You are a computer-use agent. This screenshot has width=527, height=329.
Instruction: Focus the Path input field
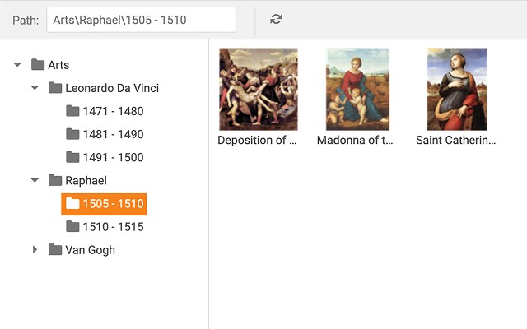(141, 20)
